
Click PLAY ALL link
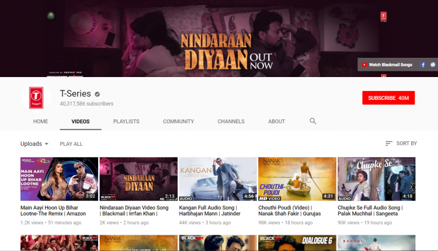[x=71, y=144]
